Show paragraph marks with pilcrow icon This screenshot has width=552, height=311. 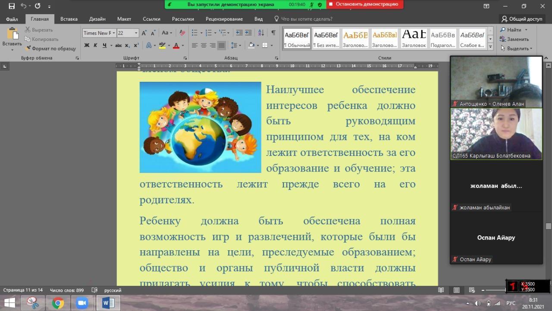[273, 33]
